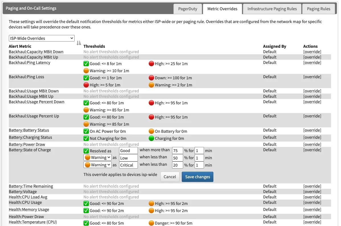Open the Backhaul:Usage Percent Up metric link
This screenshot has height=226, width=341.
click(x=34, y=116)
